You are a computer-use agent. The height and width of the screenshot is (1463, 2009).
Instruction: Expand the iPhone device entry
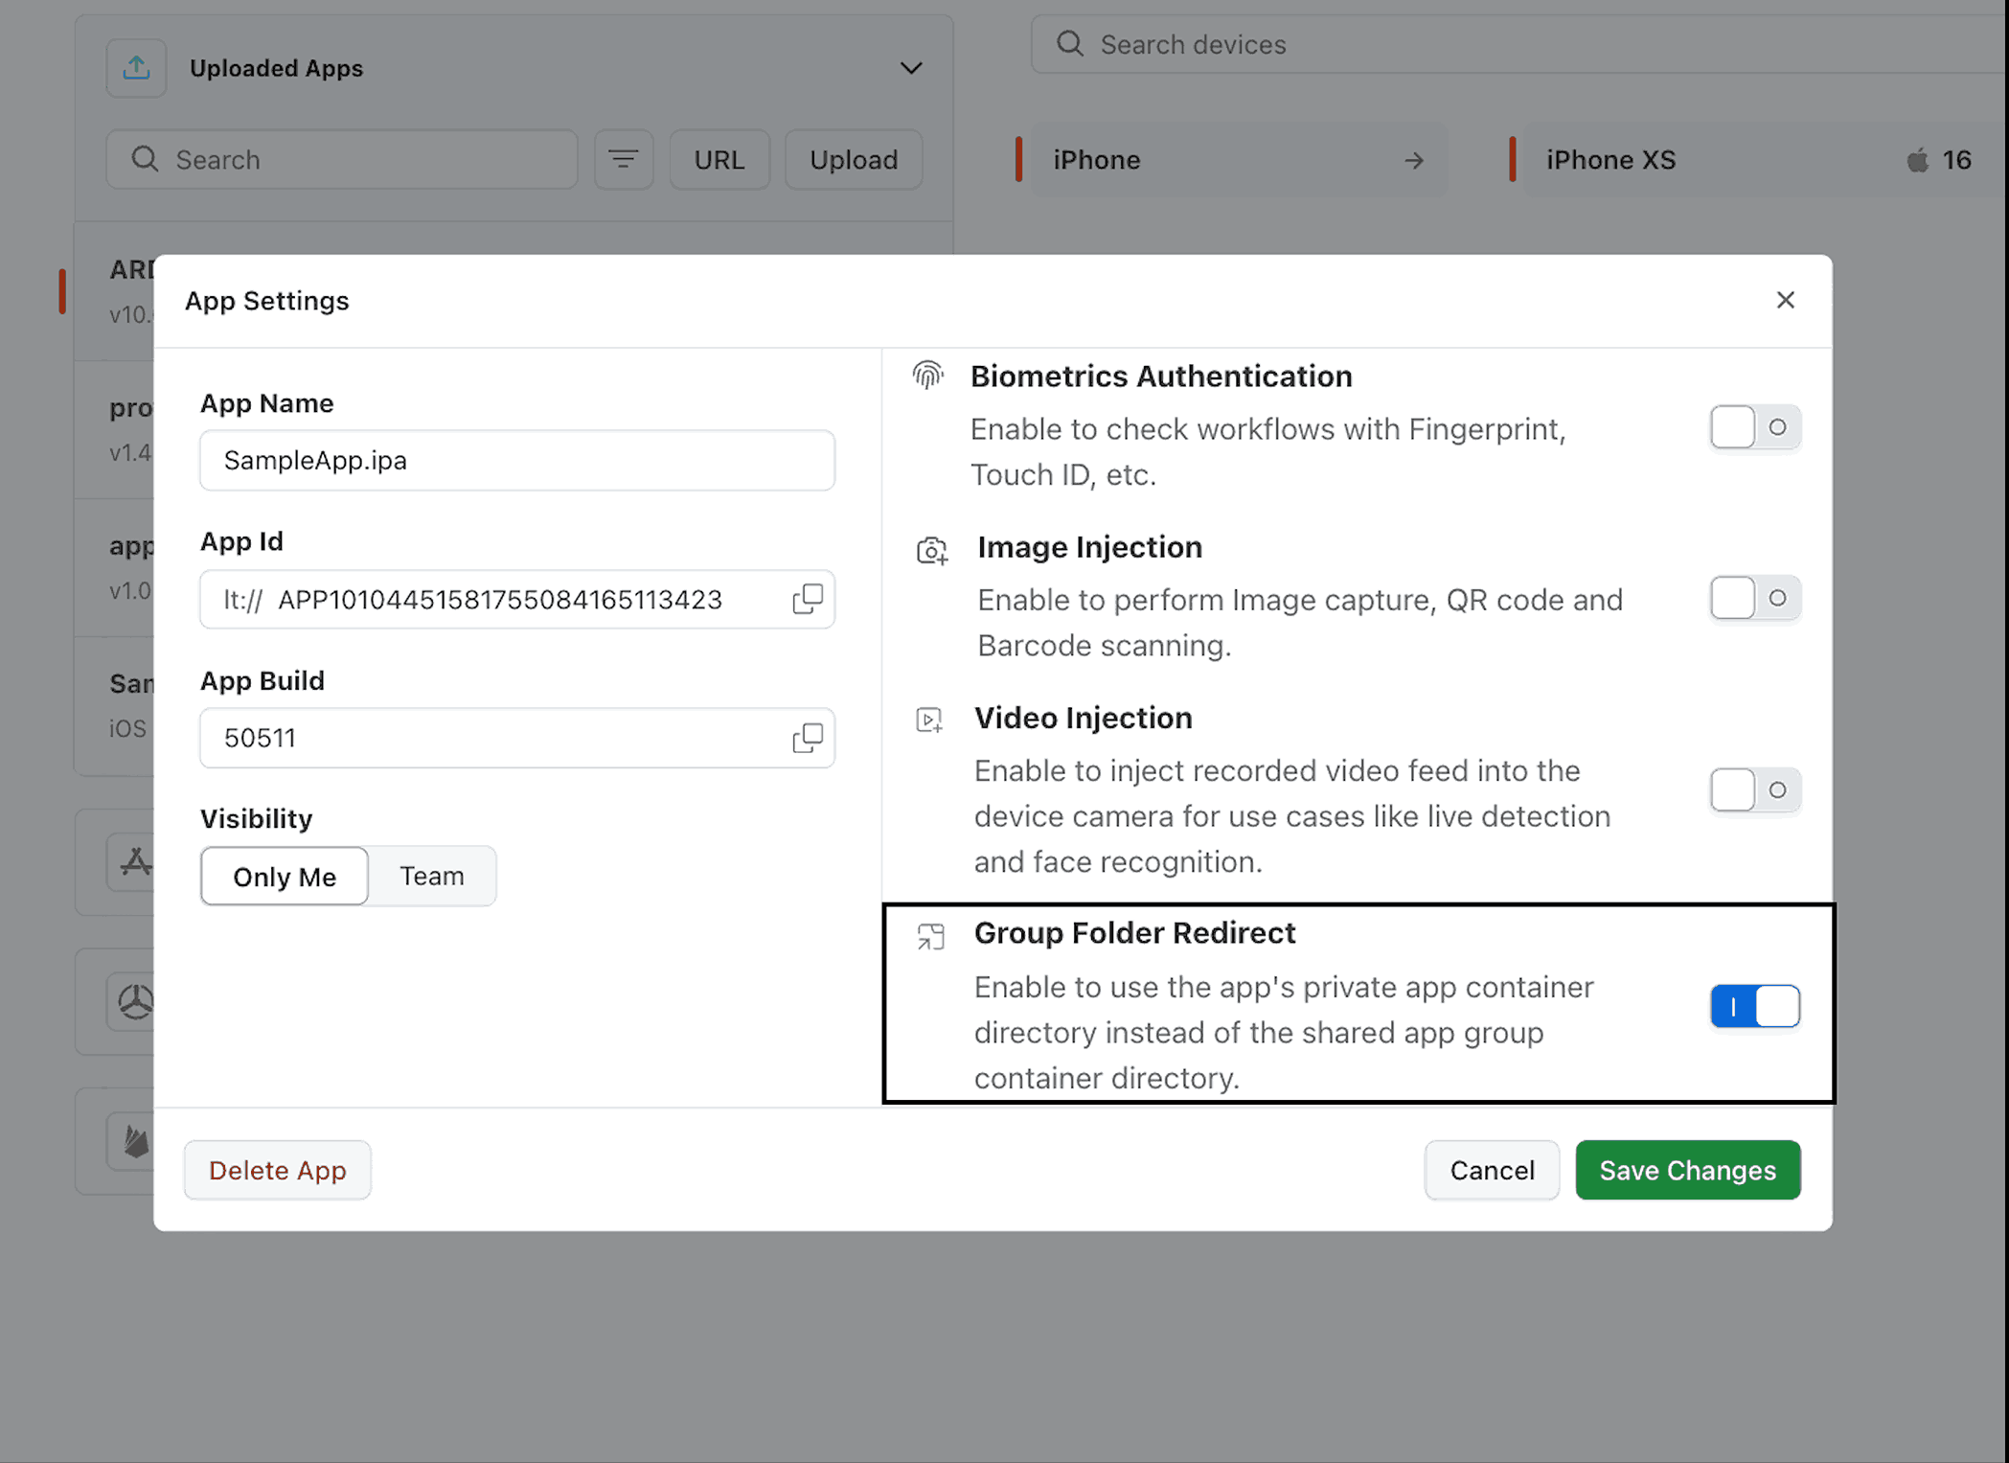1415,160
